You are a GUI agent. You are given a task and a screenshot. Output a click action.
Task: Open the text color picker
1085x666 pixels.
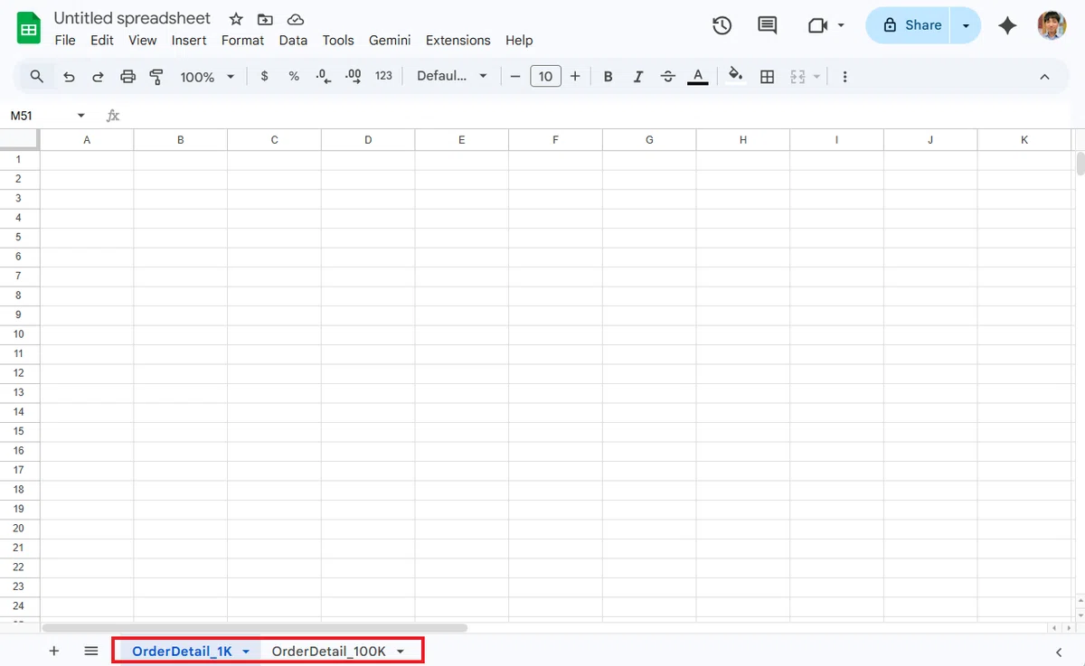697,77
